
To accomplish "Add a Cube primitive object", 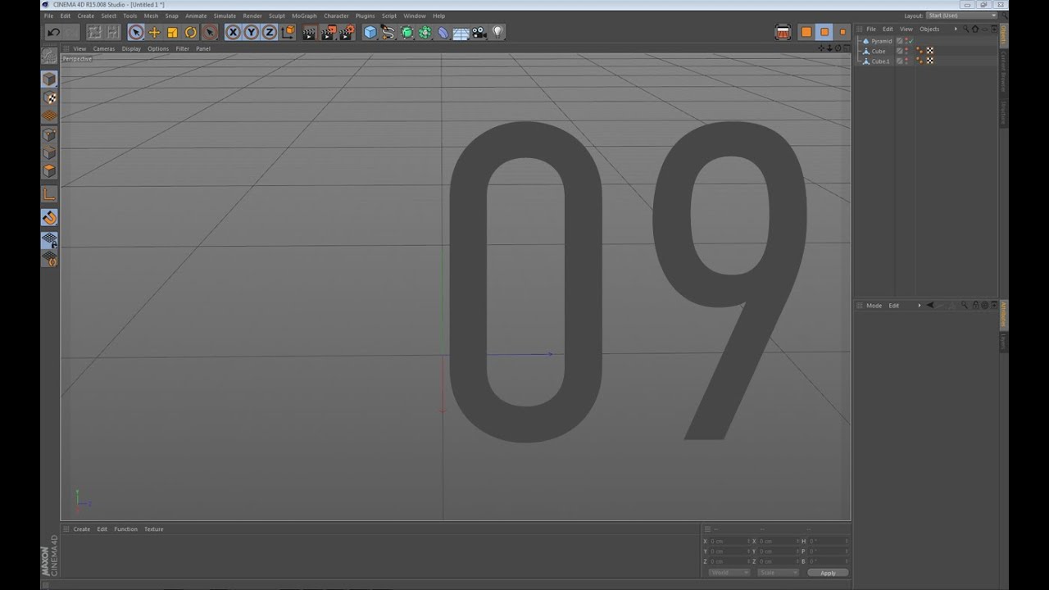I will [x=370, y=32].
